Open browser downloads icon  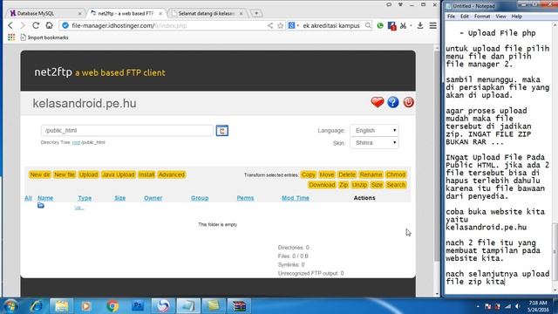pyautogui.click(x=420, y=25)
